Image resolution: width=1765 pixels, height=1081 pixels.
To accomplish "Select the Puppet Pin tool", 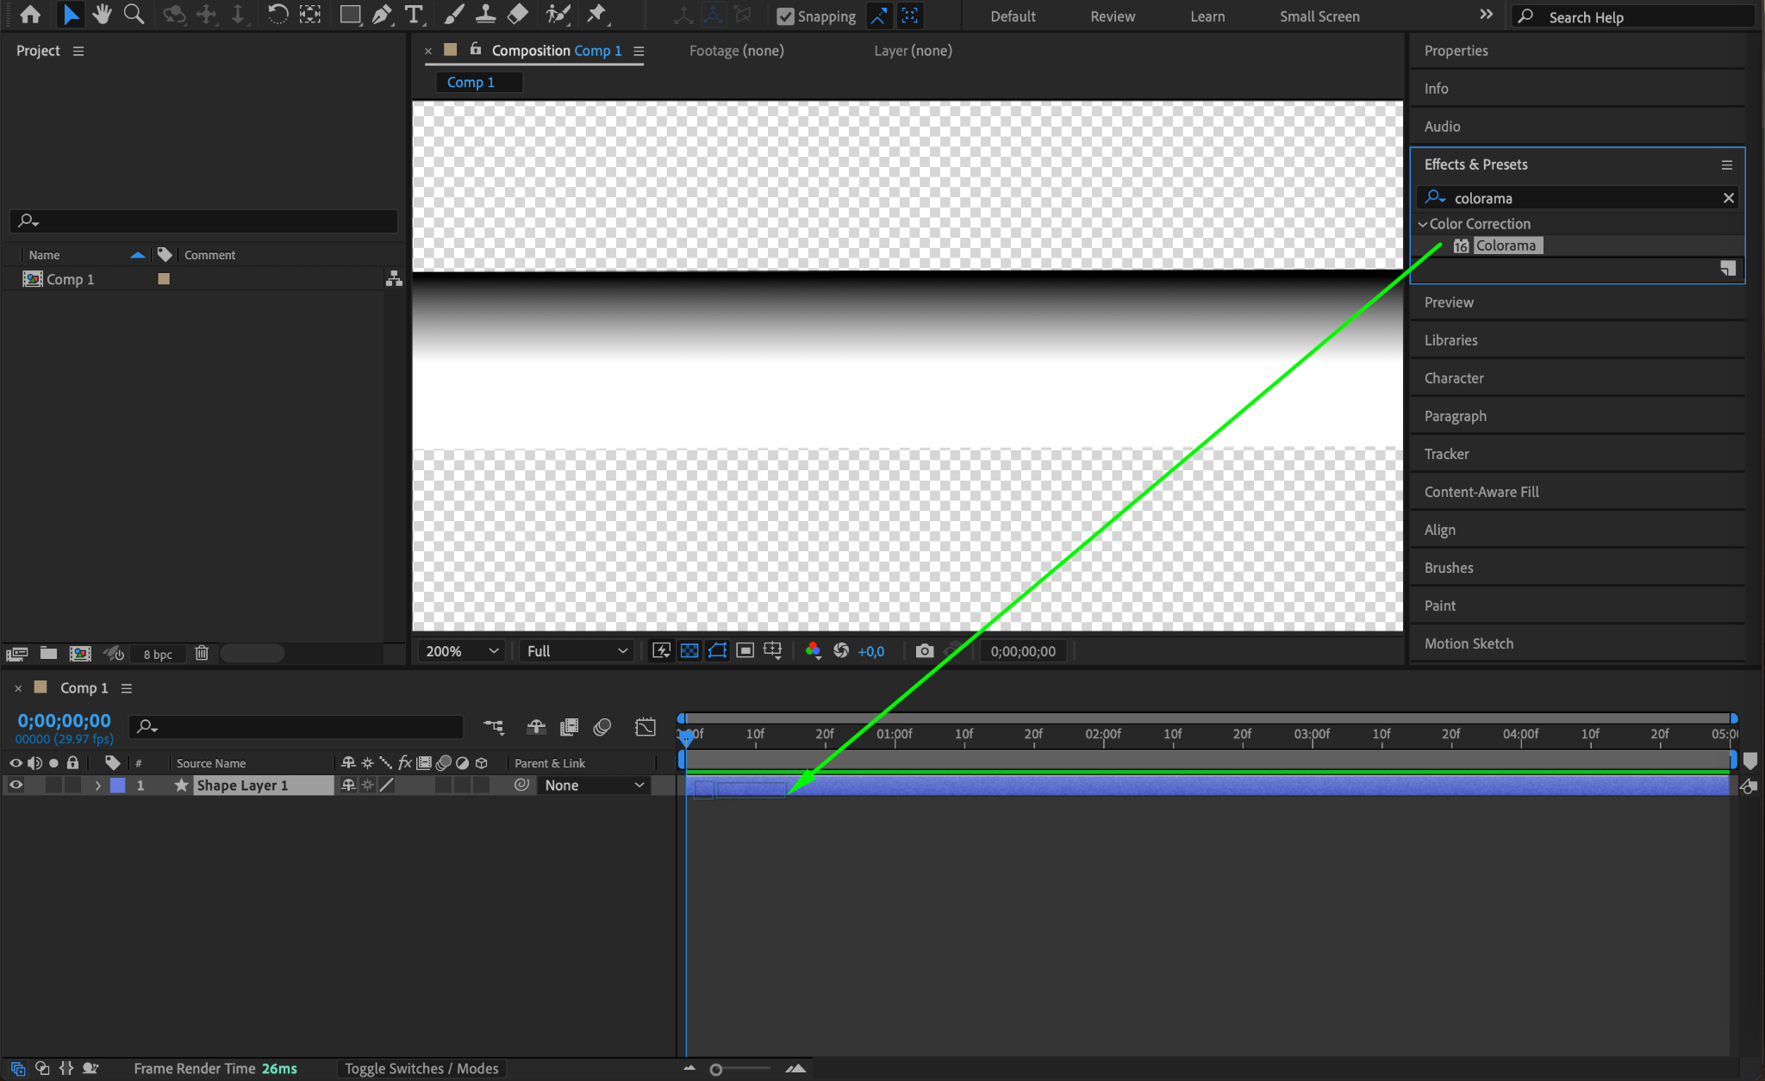I will (596, 15).
